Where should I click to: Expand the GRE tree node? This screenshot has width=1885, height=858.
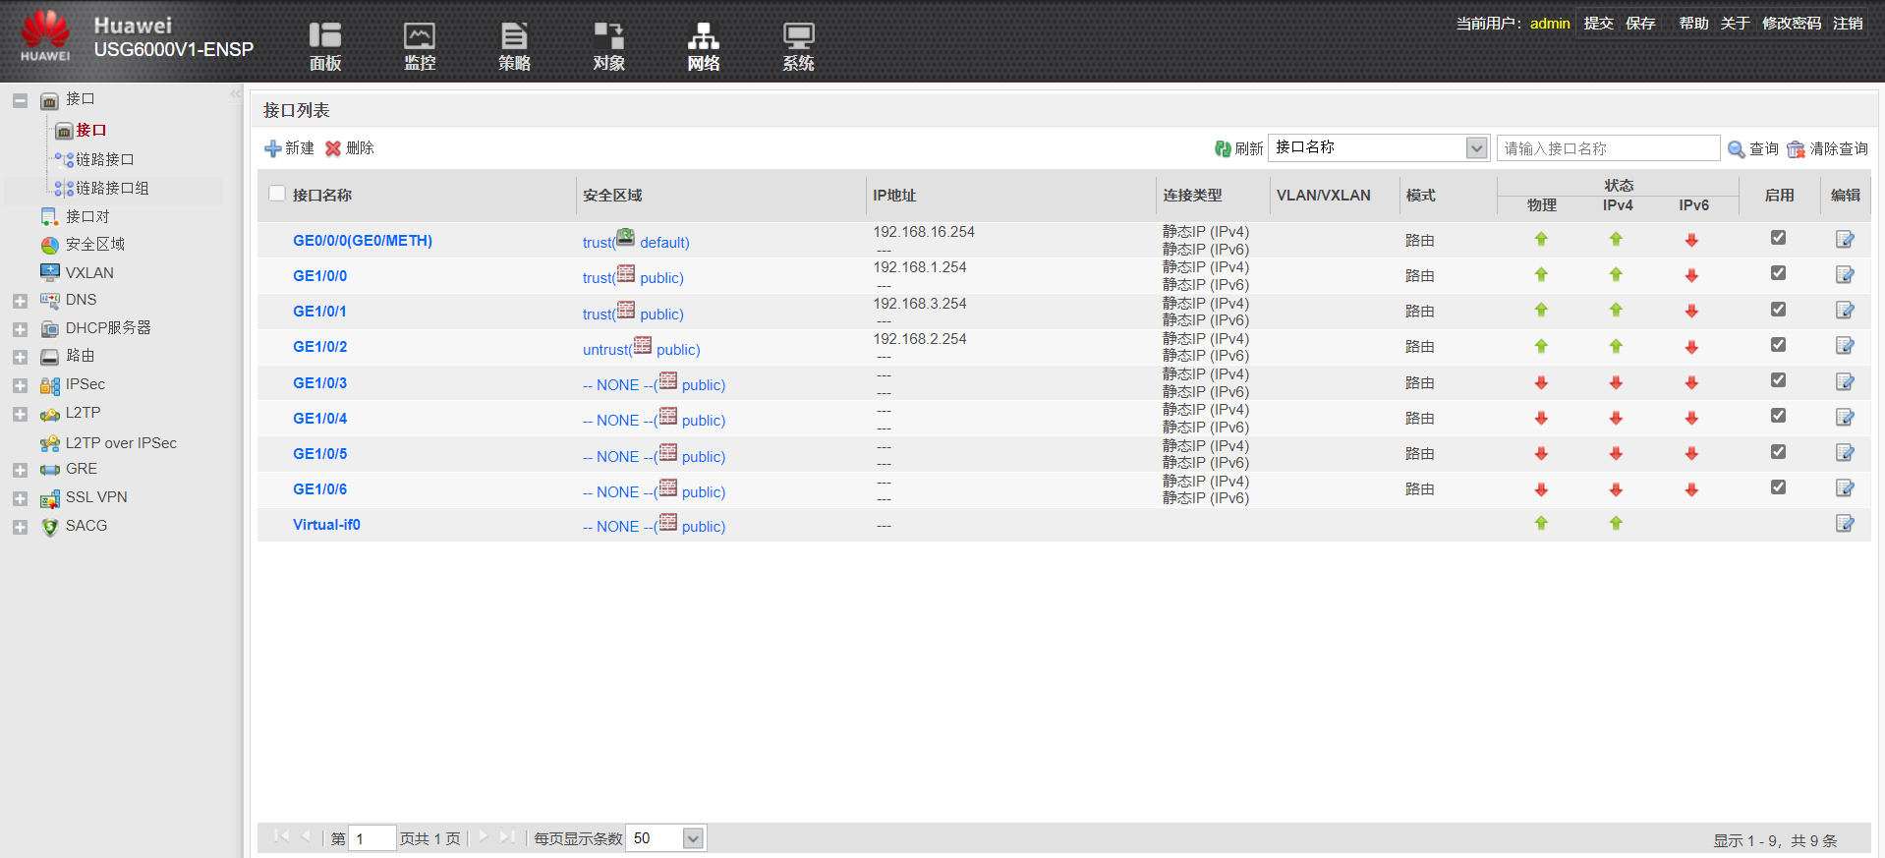point(20,470)
